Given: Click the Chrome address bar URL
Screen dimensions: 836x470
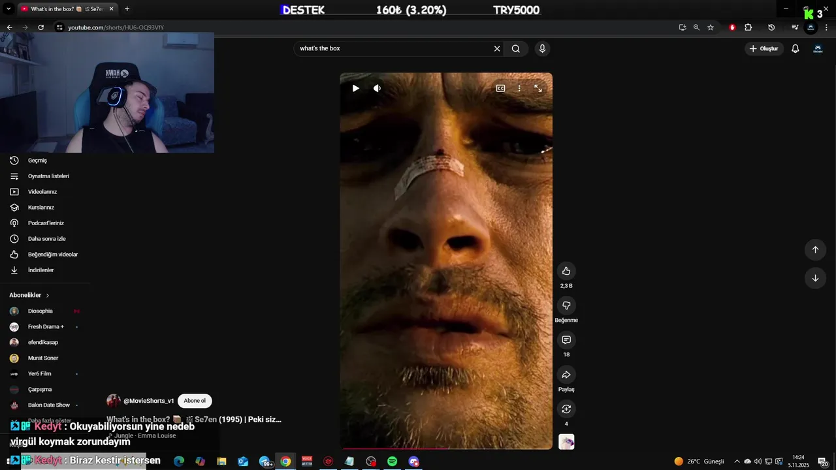Looking at the screenshot, I should (116, 27).
